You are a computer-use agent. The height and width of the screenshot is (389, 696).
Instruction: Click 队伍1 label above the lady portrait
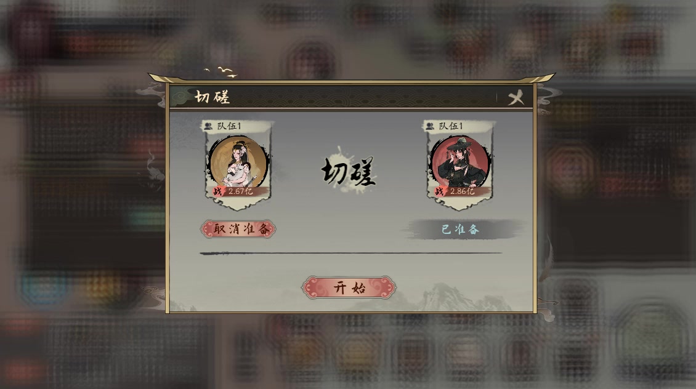229,126
